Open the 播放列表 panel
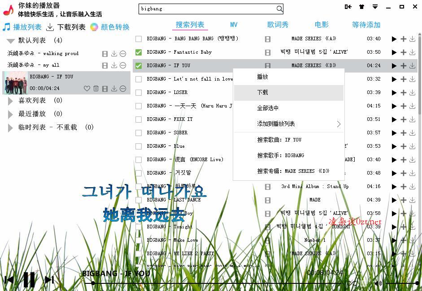This screenshot has height=291, width=422. 22,27
